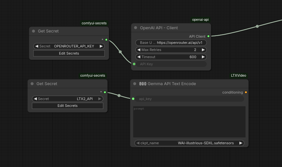Click the conditioning output label
This screenshot has height=167, width=282.
[233, 92]
